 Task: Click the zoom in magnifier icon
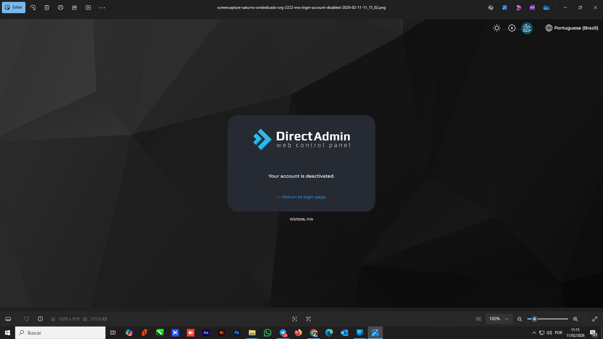click(576, 319)
